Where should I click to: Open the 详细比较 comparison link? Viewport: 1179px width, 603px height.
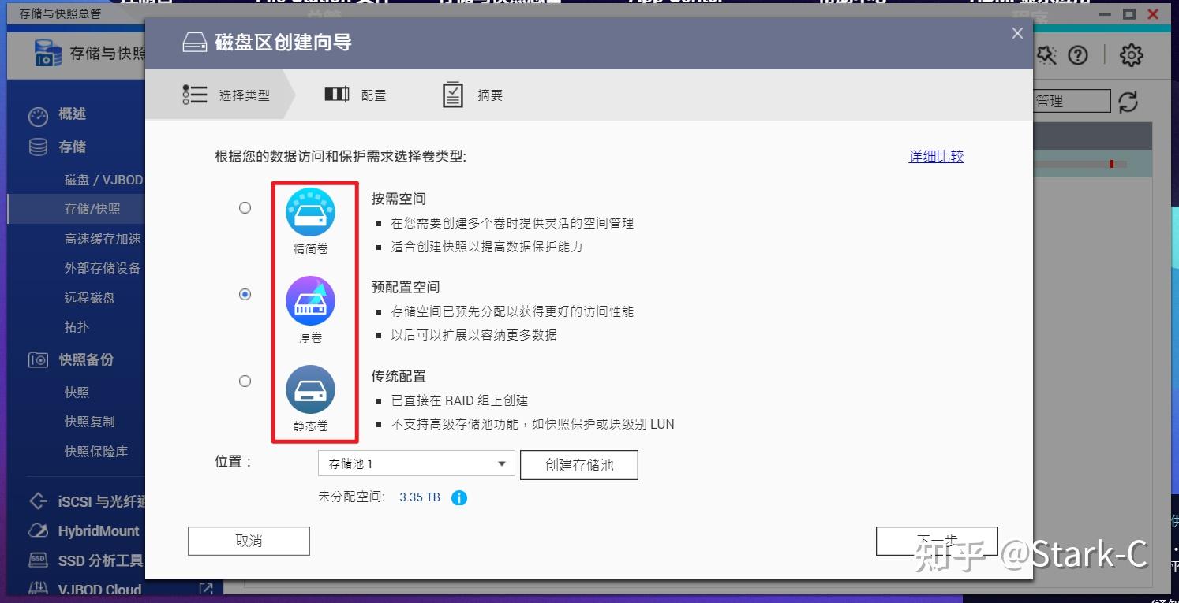(936, 156)
